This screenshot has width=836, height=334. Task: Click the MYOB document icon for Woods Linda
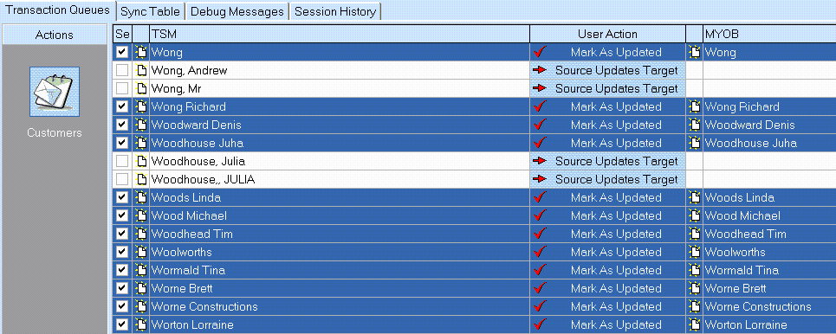(x=695, y=197)
